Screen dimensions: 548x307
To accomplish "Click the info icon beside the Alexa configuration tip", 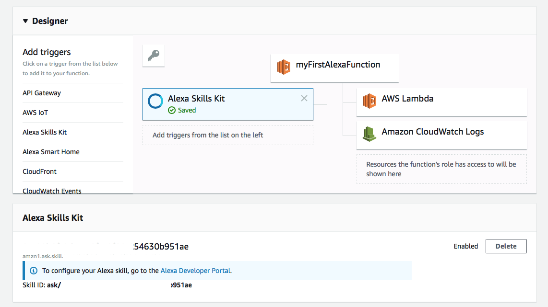I will [x=33, y=271].
